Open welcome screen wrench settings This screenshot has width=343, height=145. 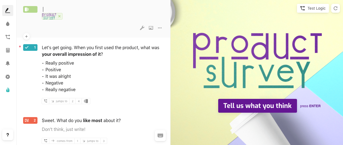pos(142,28)
